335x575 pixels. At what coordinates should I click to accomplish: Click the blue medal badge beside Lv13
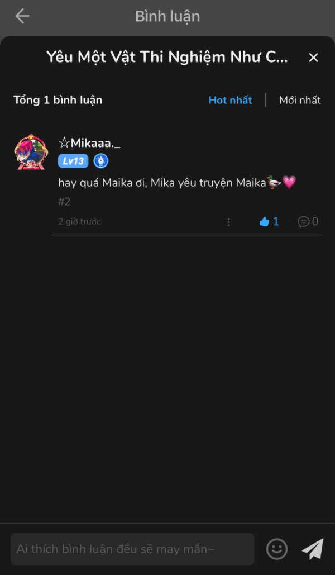pos(101,161)
